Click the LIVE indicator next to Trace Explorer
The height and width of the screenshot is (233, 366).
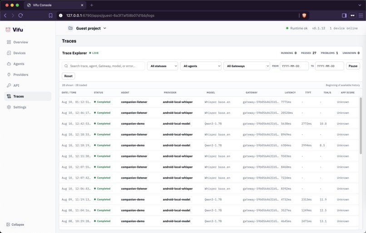[x=94, y=53]
